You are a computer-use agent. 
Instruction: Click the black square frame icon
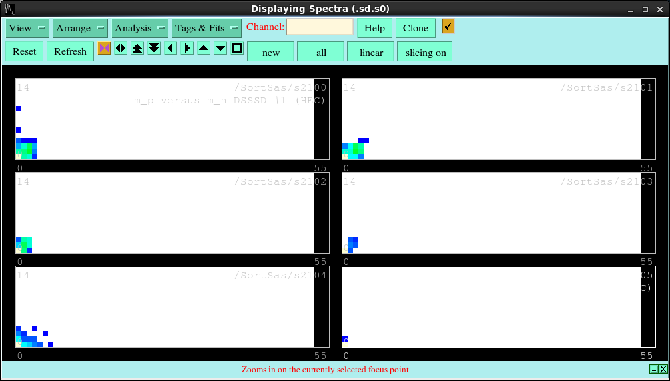pyautogui.click(x=237, y=49)
